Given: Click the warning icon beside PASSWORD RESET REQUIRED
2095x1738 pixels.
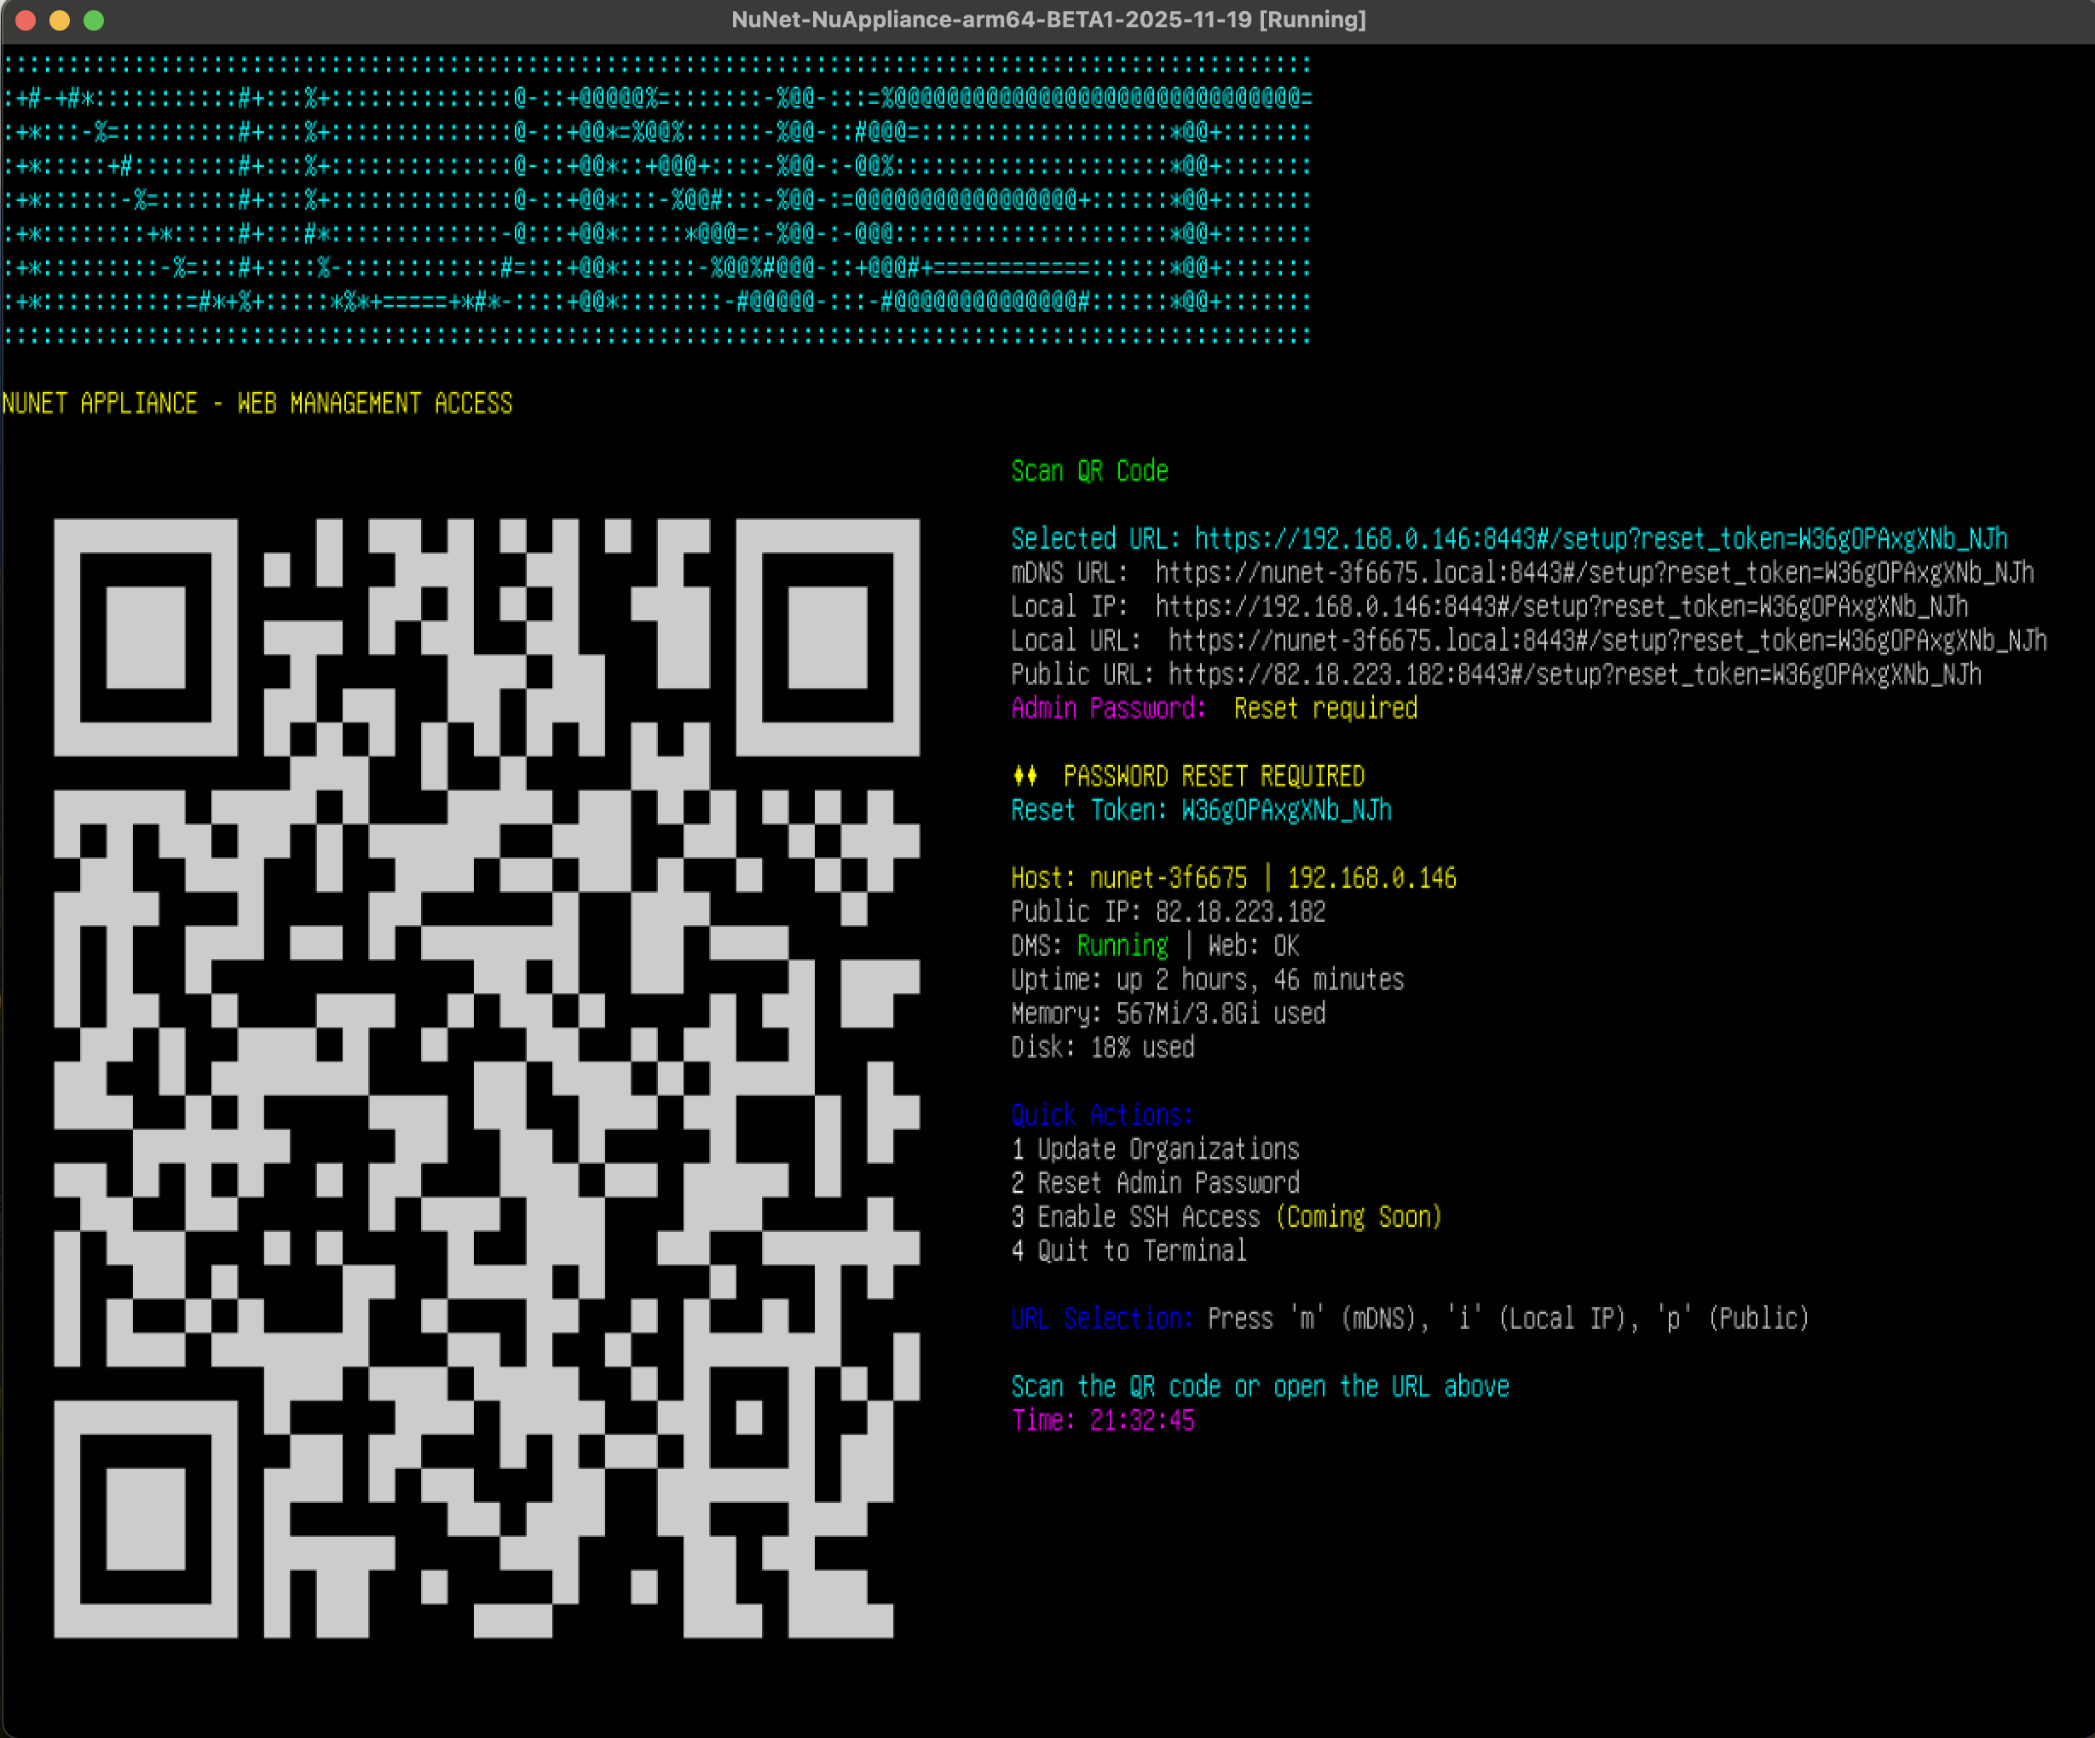Looking at the screenshot, I should click(1024, 776).
